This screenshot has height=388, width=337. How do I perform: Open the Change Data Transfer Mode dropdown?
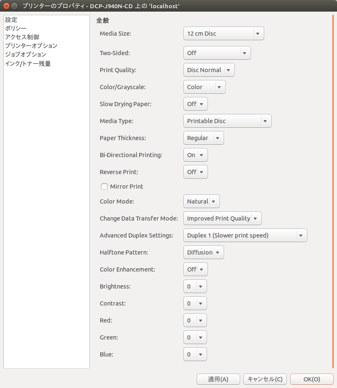point(222,218)
